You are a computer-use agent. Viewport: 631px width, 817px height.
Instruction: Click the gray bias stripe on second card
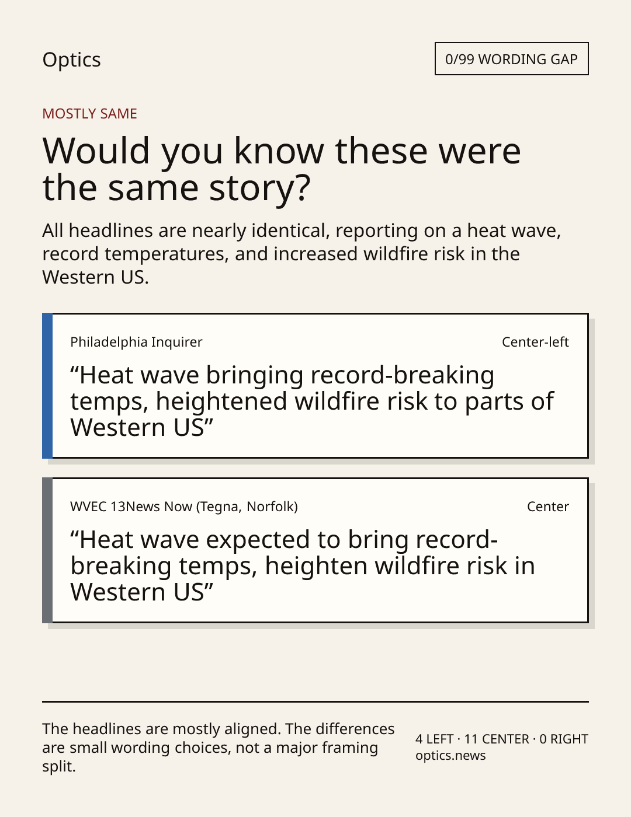47,550
